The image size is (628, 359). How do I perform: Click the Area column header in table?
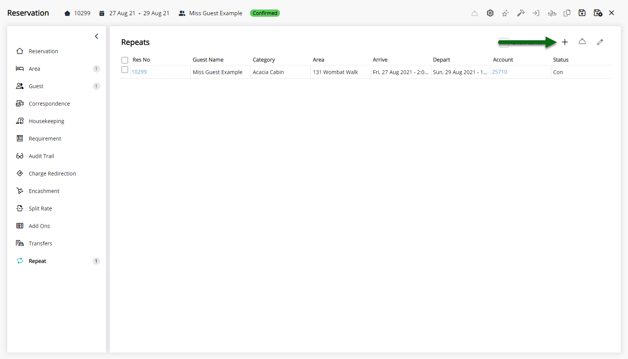coord(318,60)
